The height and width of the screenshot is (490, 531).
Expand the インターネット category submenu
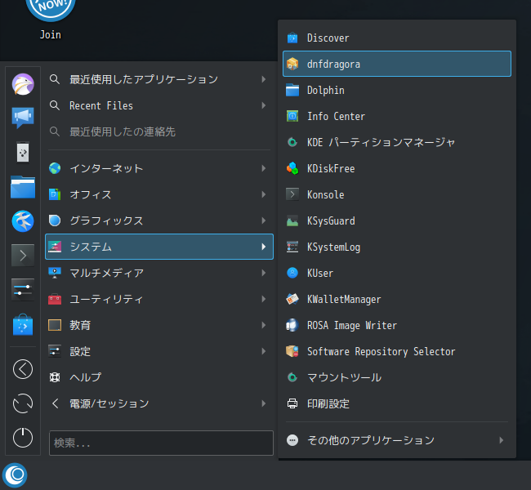[x=159, y=168]
